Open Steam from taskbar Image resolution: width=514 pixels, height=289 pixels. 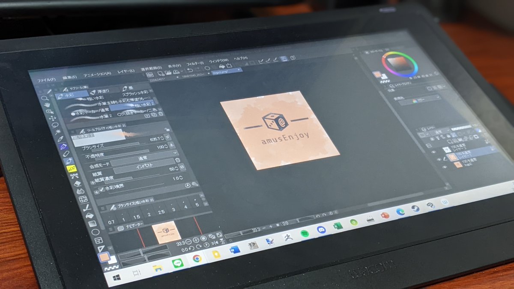click(415, 209)
